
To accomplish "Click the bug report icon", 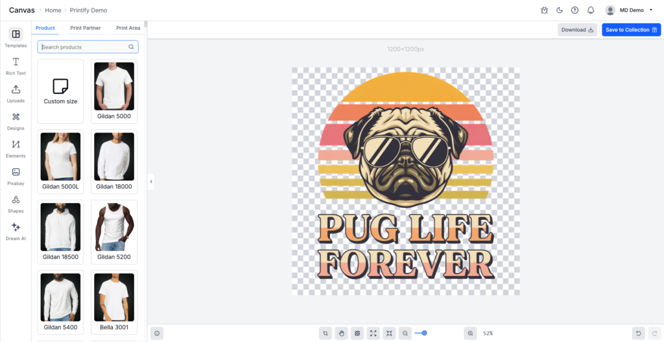I will click(x=543, y=10).
